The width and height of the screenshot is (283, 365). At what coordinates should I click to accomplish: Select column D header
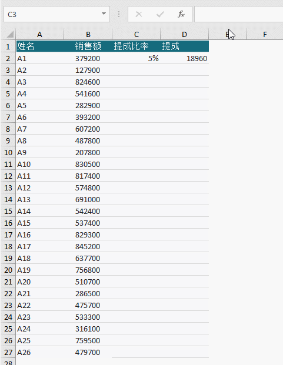point(185,35)
